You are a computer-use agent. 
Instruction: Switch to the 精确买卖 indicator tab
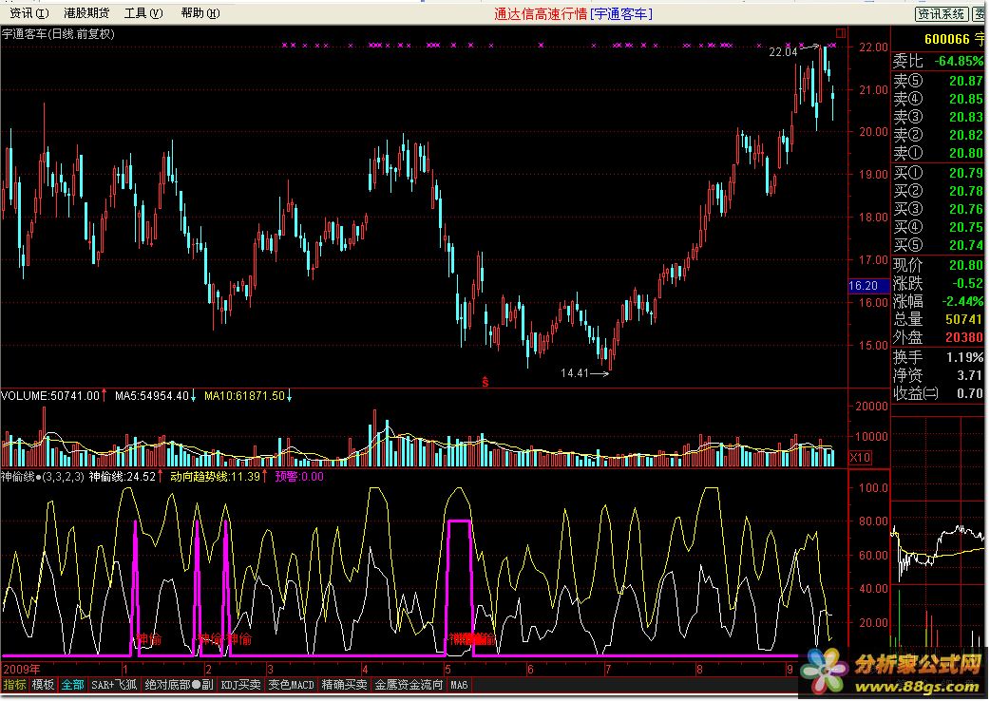pyautogui.click(x=344, y=685)
